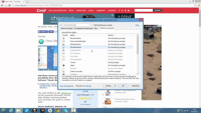Change Benutzerdateien monitor setting Als Verknüpfung anzeigen

coord(117,38)
